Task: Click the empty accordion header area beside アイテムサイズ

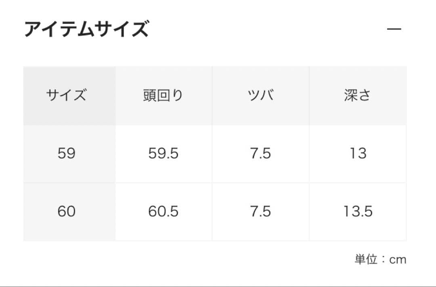Action: click(x=266, y=29)
